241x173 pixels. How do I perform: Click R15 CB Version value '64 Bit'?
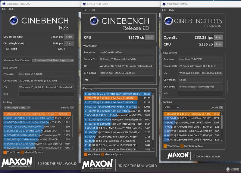click(x=201, y=80)
